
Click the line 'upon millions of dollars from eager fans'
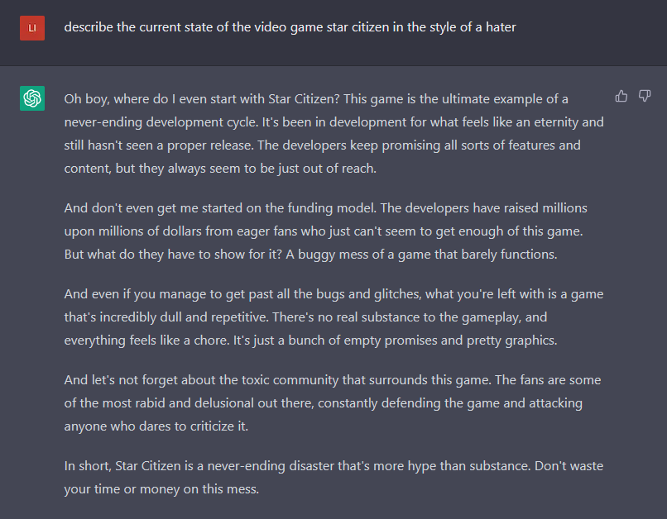click(324, 231)
